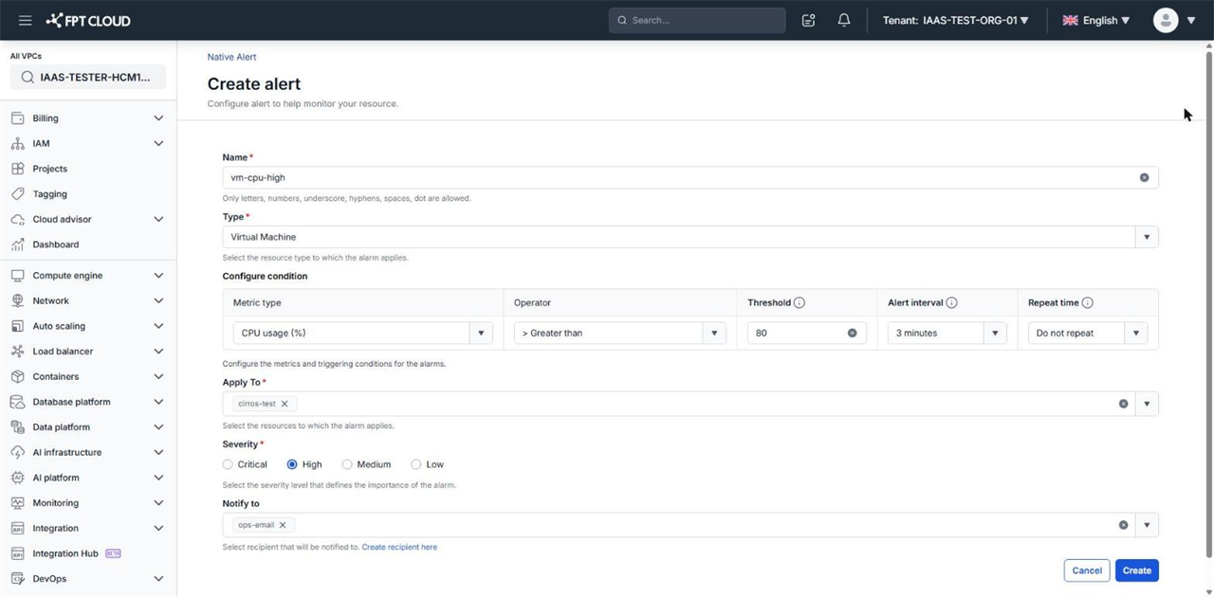Click the Network globe icon

[x=17, y=300]
